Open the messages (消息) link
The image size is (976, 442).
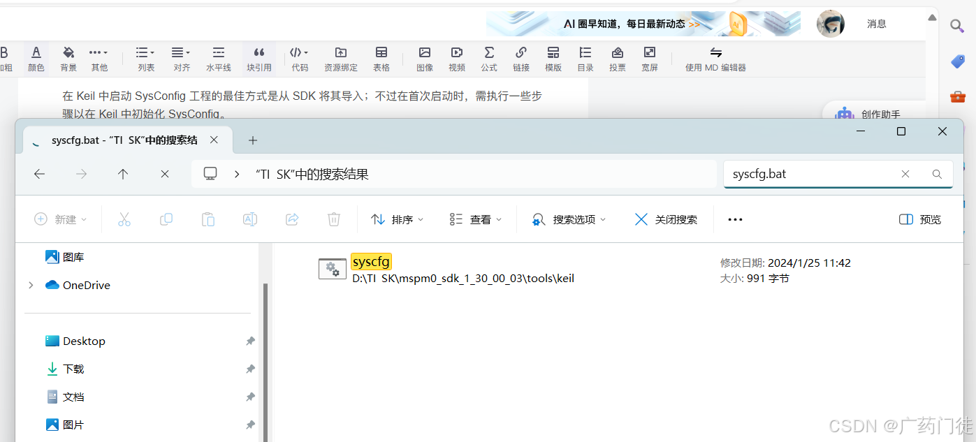(877, 24)
